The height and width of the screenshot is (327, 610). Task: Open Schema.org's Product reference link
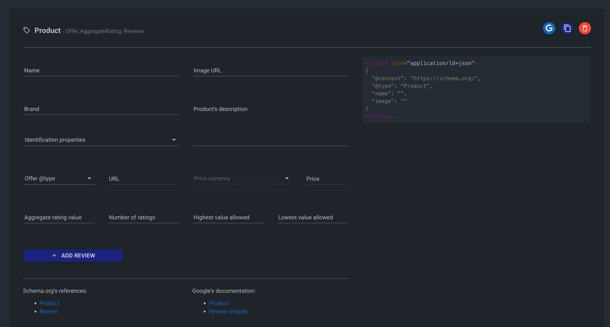pos(49,303)
